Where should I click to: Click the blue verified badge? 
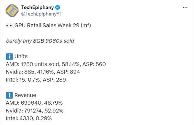pos(58,7)
